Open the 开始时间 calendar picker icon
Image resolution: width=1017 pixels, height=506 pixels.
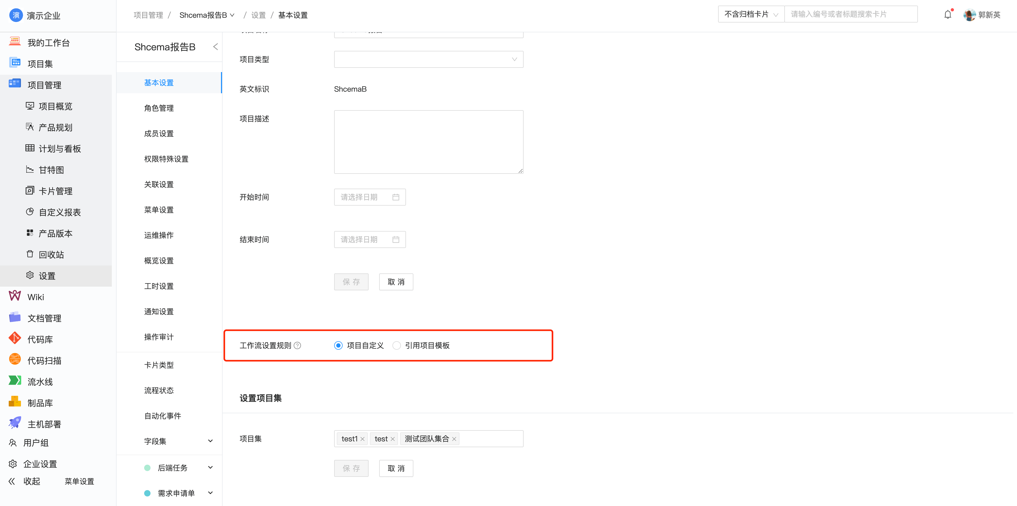[396, 197]
